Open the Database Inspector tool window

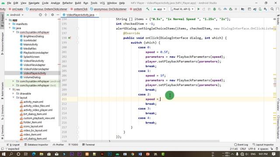(x=36, y=145)
